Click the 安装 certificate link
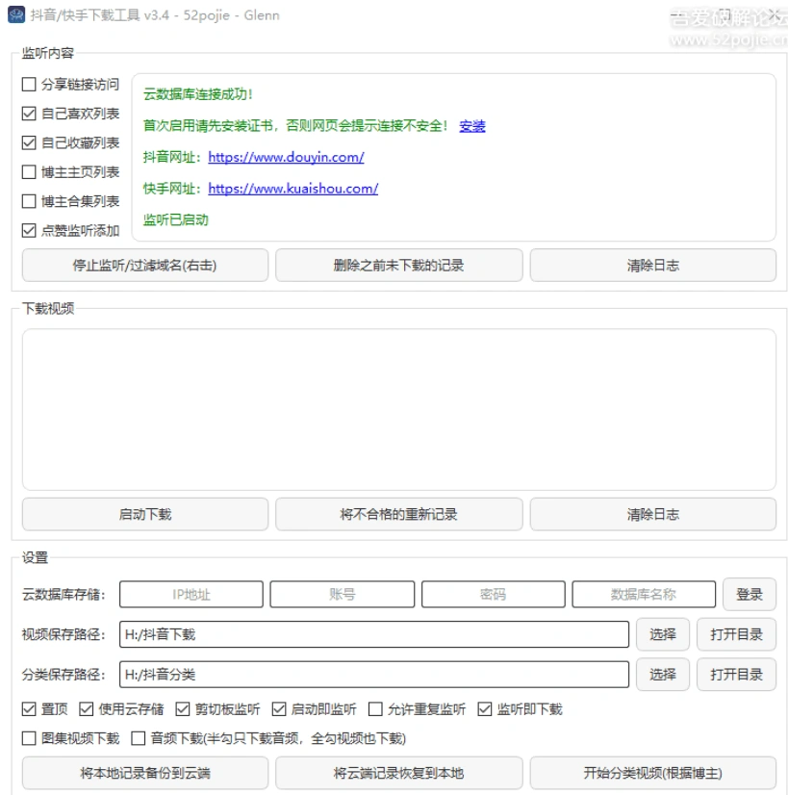Viewport: 788px width, 795px height. pyautogui.click(x=471, y=126)
